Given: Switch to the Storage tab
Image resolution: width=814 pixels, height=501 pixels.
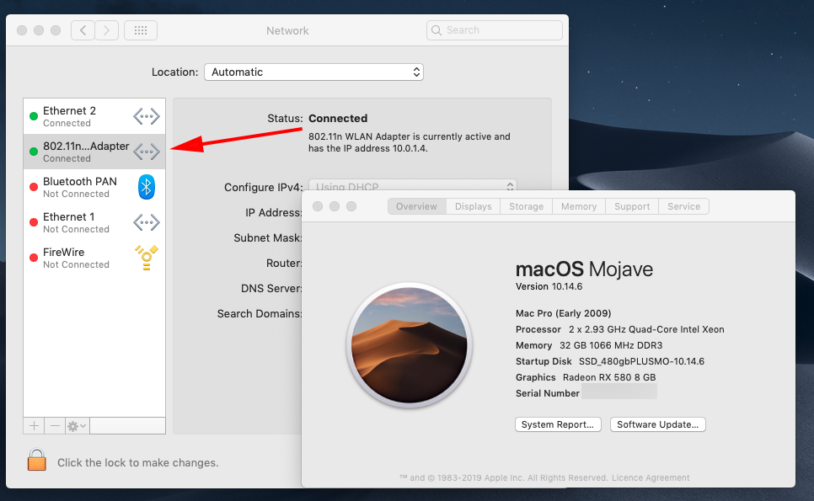Looking at the screenshot, I should pyautogui.click(x=527, y=206).
